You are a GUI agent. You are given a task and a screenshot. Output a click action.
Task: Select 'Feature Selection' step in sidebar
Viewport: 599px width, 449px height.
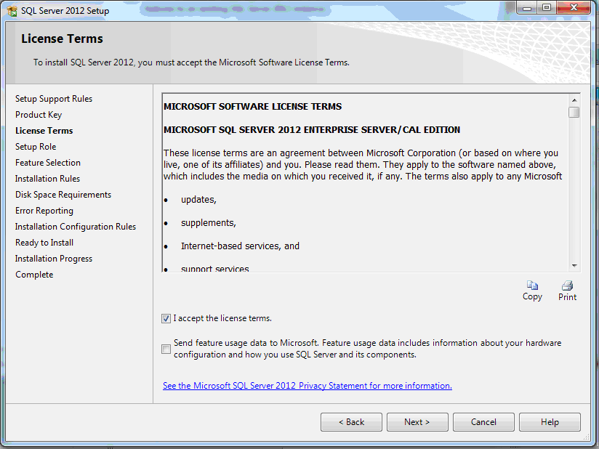pos(48,163)
